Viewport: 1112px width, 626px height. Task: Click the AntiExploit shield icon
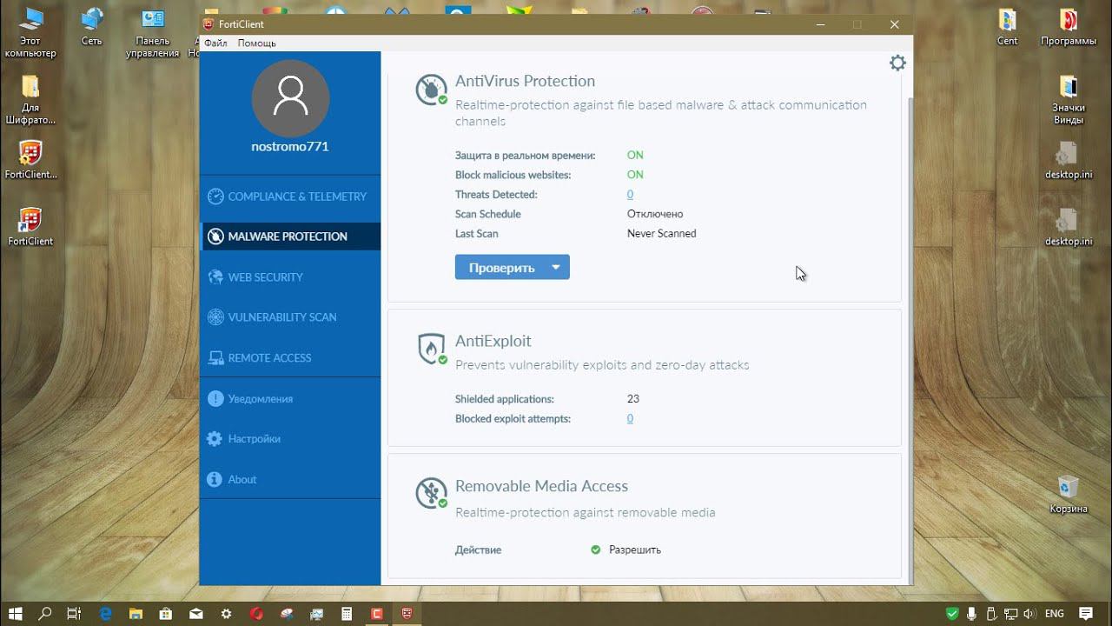pos(431,349)
